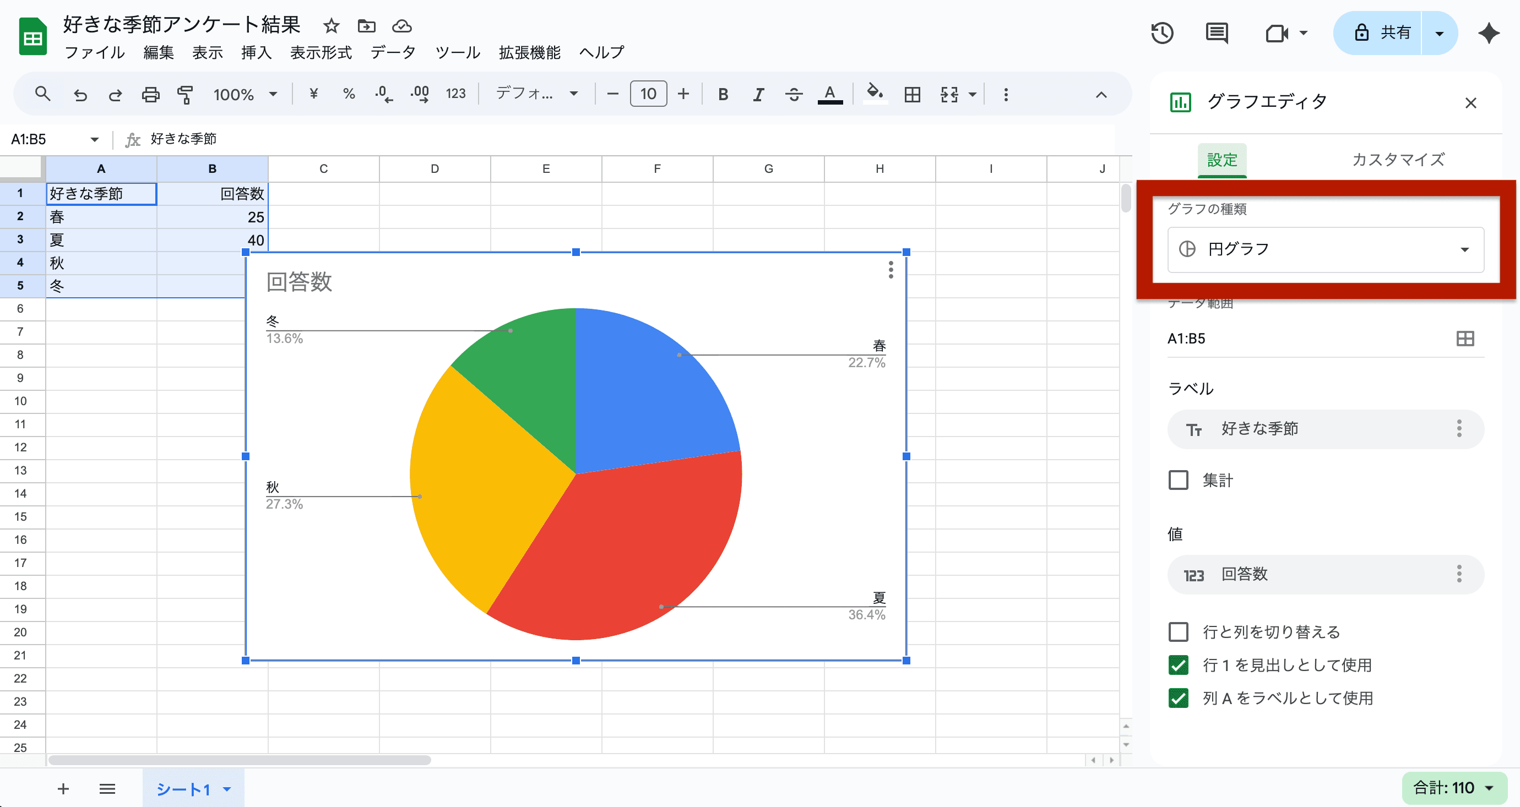Screen dimensions: 1520x807
Task: Click the borders grid icon
Action: 911,94
